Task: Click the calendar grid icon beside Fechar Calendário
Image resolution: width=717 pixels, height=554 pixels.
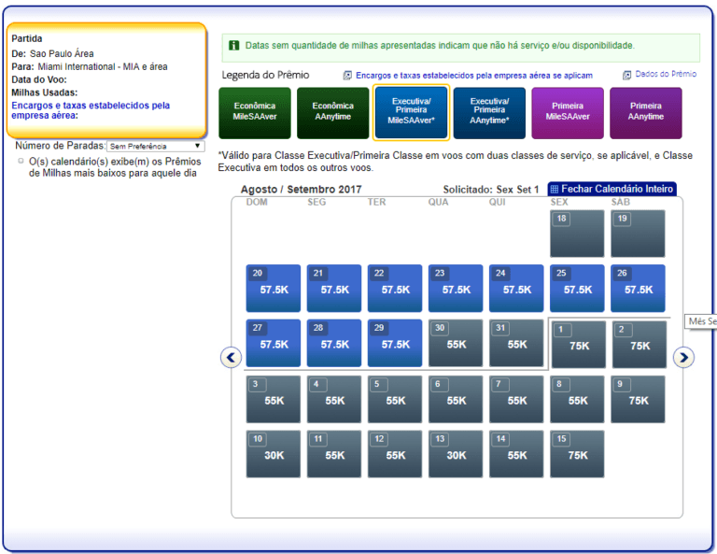Action: click(x=554, y=190)
